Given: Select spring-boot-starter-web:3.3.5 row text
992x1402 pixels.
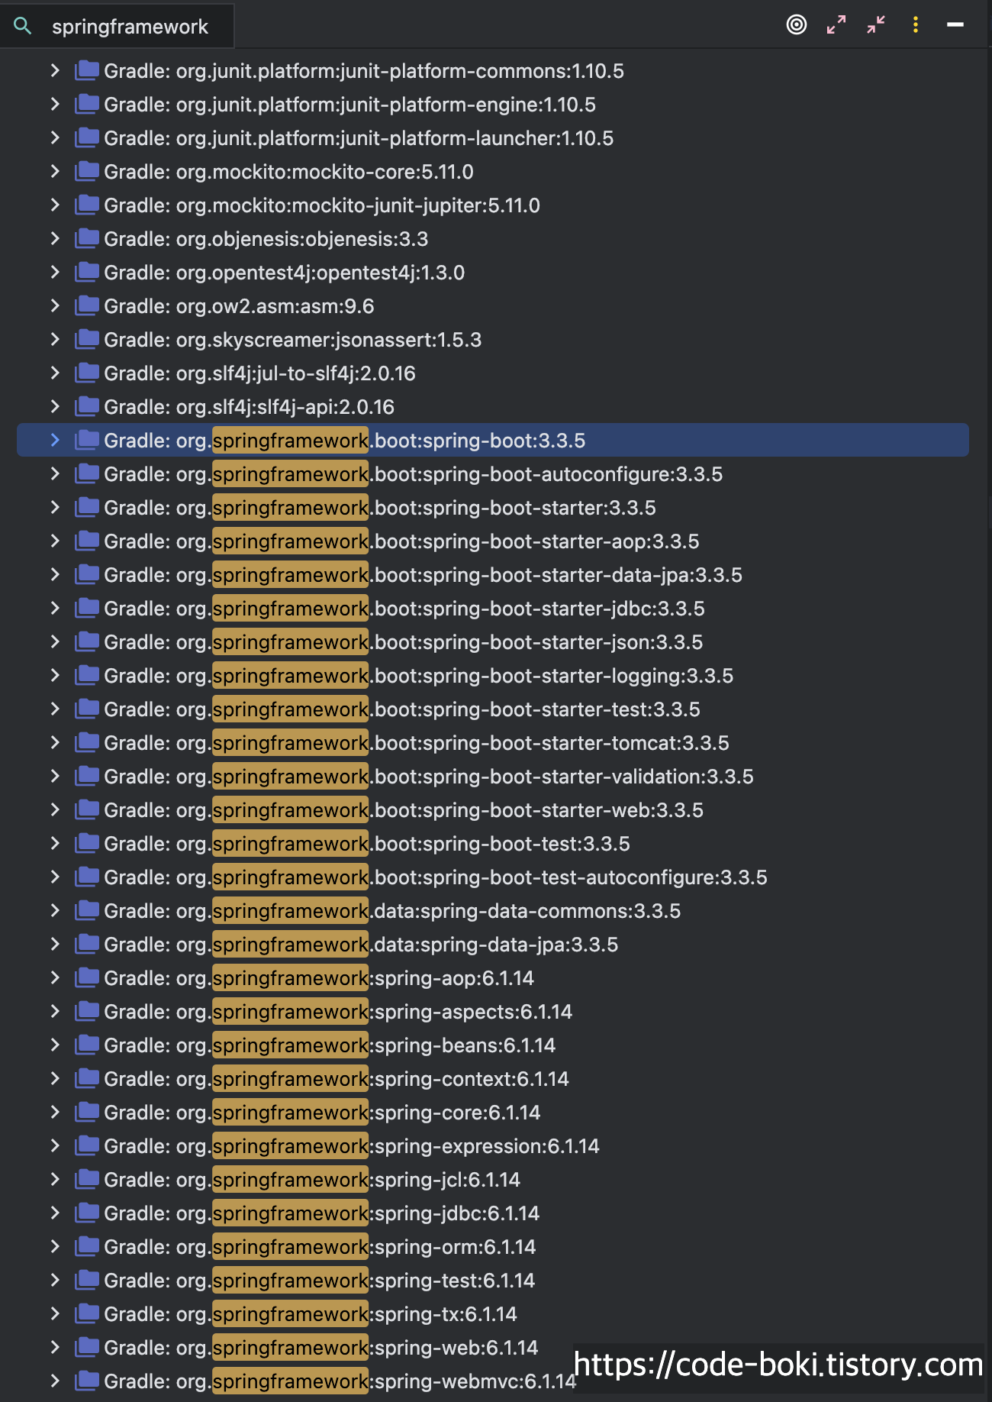Looking at the screenshot, I should pyautogui.click(x=404, y=810).
